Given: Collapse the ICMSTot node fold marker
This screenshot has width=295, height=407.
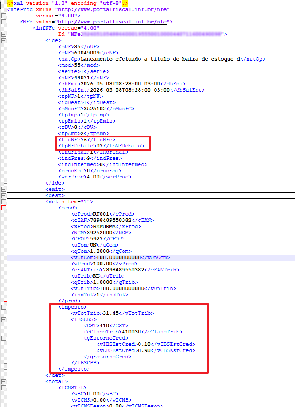Looking at the screenshot, I should (4, 388).
